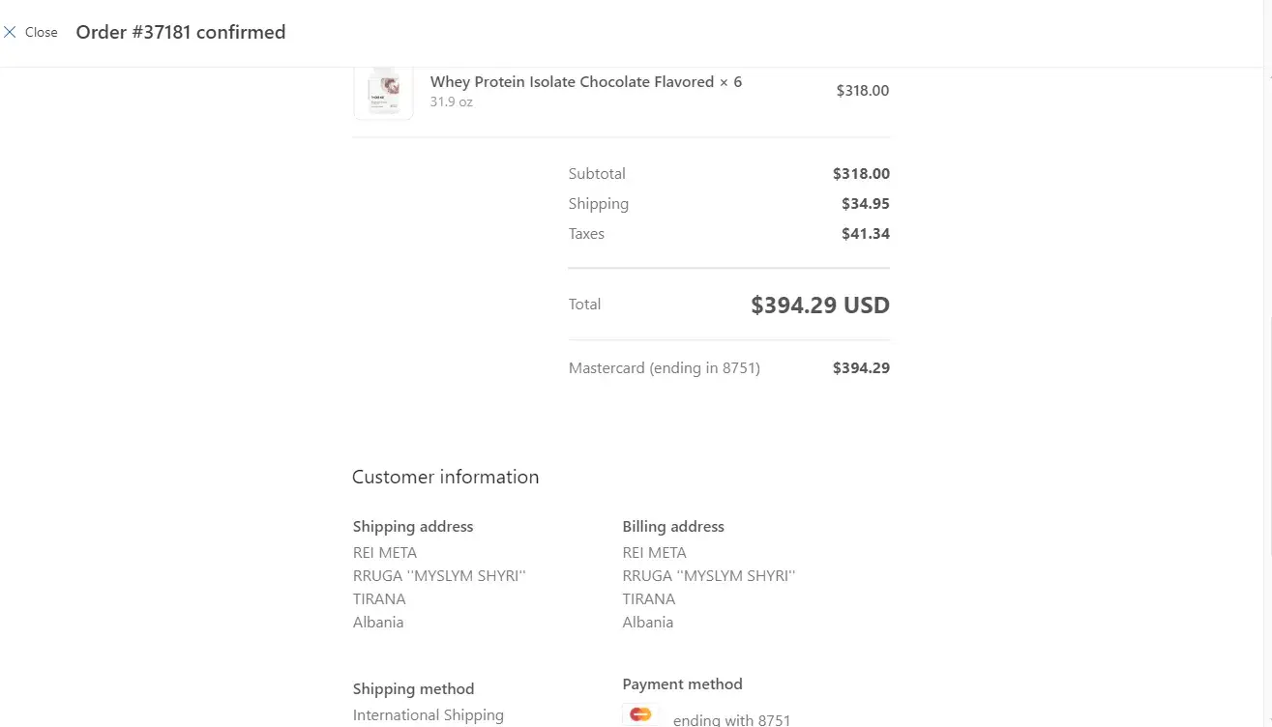Click "ending with 8751" card text
Screen dimensions: 1272x727
click(731, 720)
